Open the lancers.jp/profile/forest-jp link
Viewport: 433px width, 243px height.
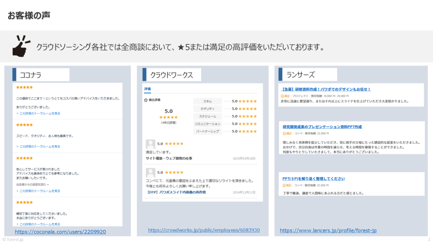click(328, 230)
